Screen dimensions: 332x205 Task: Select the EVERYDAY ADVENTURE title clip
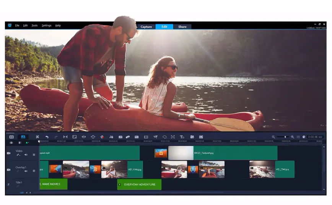[139, 184]
